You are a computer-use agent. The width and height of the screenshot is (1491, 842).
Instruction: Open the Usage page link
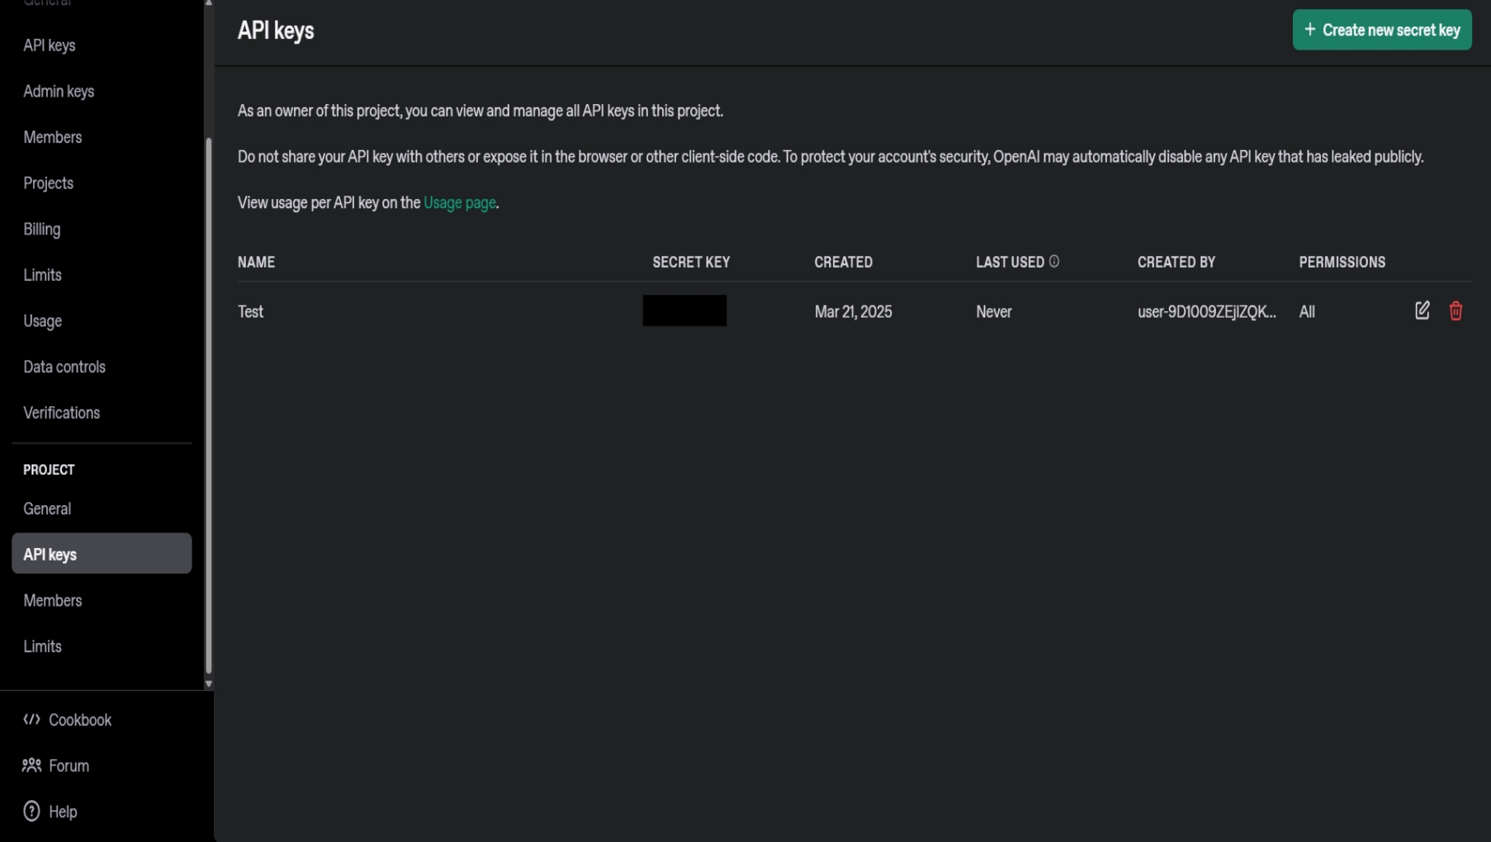click(459, 202)
